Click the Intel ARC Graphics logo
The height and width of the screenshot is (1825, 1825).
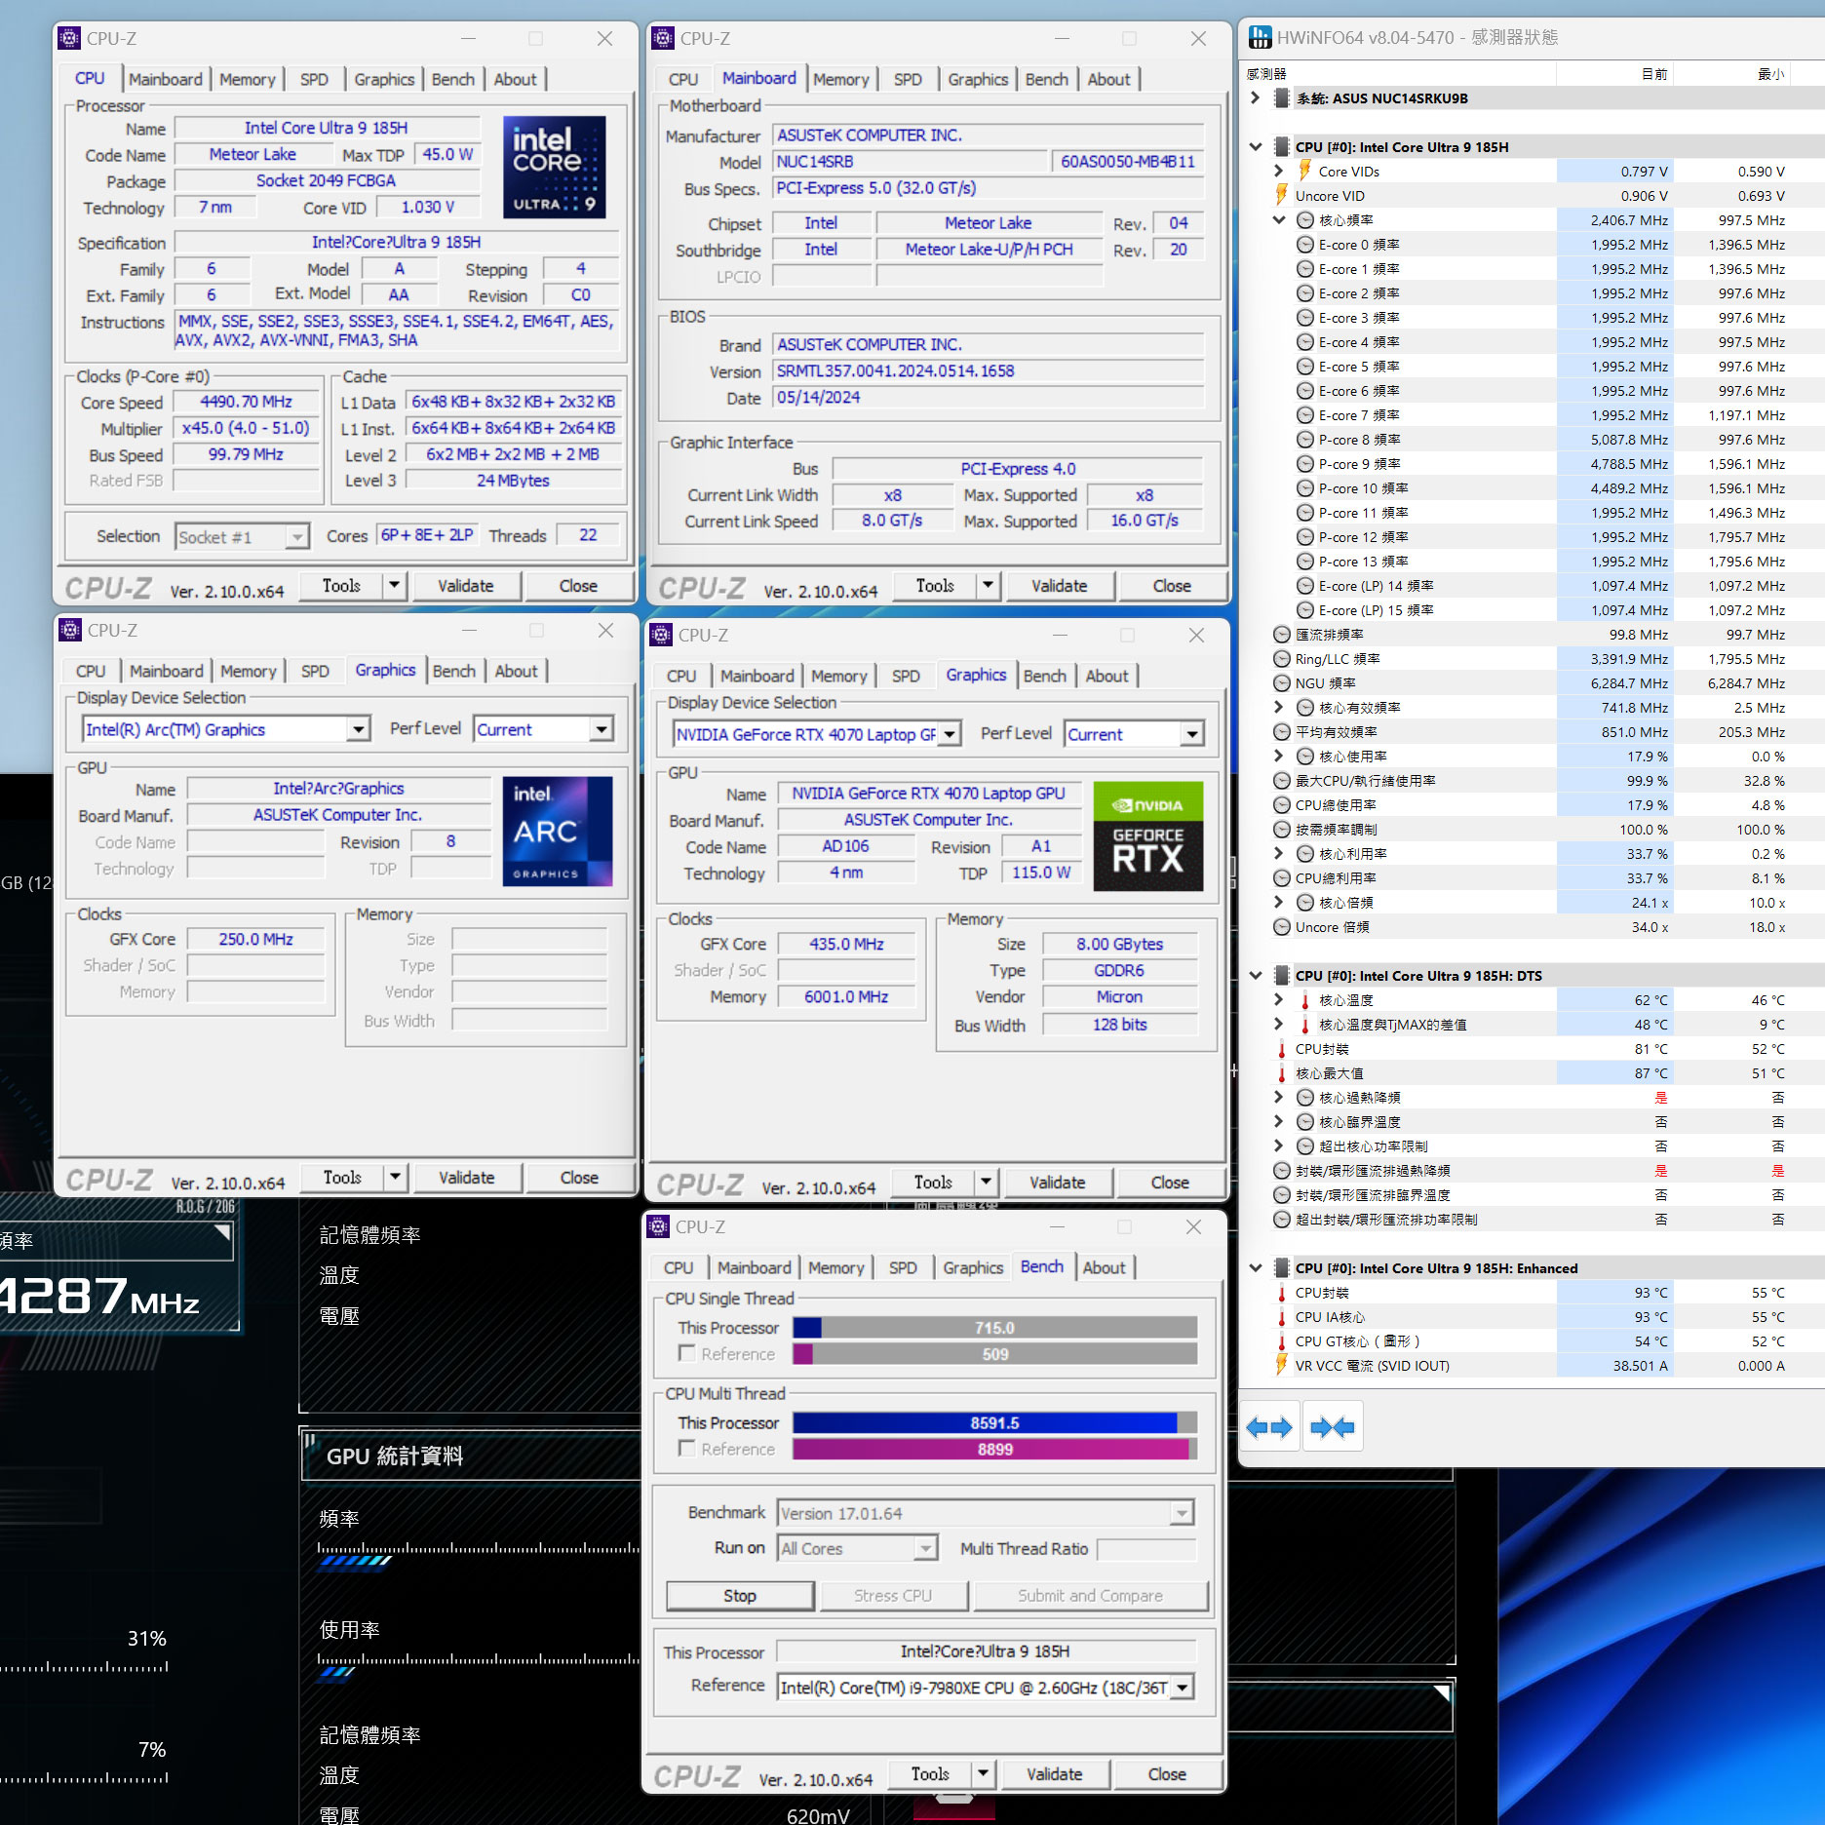tap(558, 831)
